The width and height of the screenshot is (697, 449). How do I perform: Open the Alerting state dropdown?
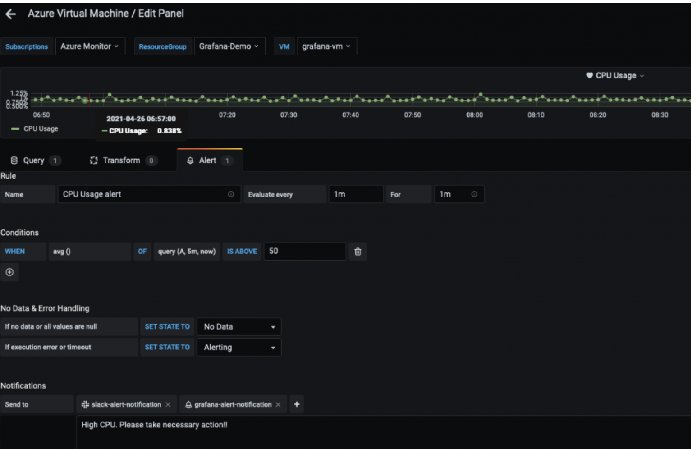coord(239,348)
